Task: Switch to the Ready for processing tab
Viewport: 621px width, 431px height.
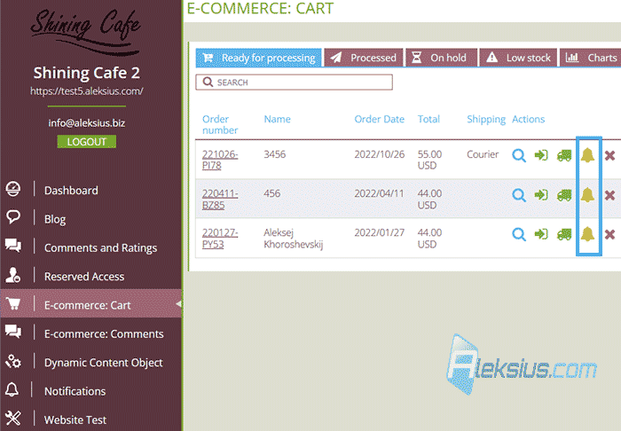Action: 259,58
